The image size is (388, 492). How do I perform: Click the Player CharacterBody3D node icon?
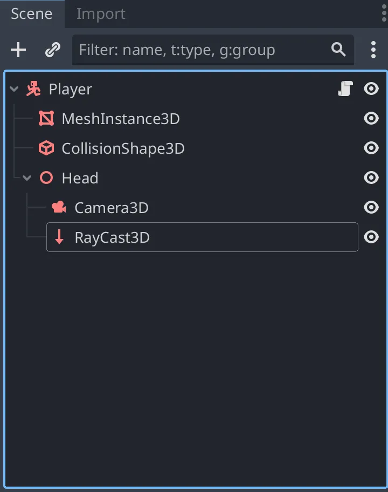coord(34,89)
